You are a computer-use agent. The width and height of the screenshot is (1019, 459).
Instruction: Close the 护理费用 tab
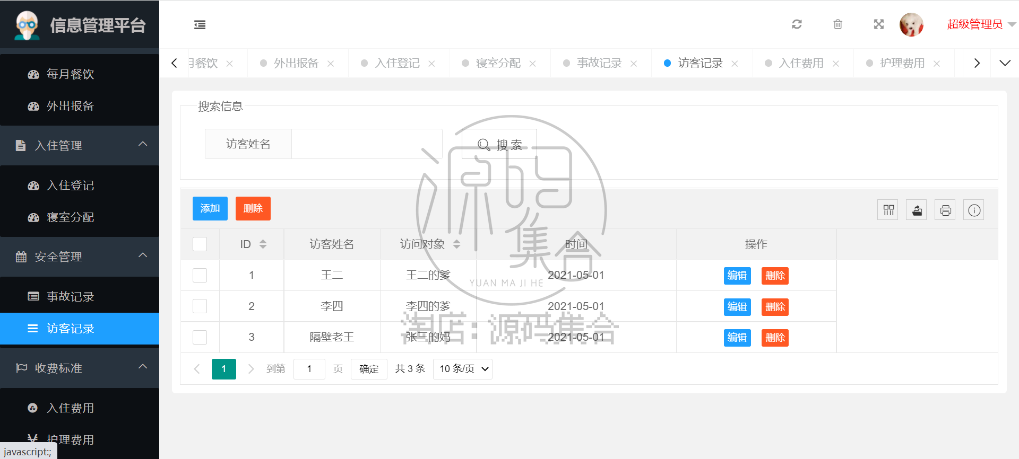937,64
